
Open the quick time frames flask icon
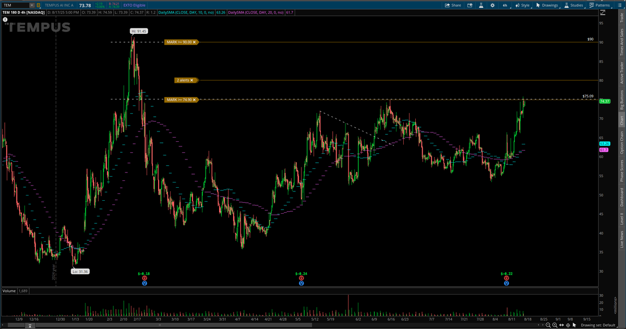[x=481, y=5]
